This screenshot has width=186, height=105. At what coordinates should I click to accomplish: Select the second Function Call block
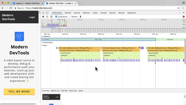[x=121, y=50]
